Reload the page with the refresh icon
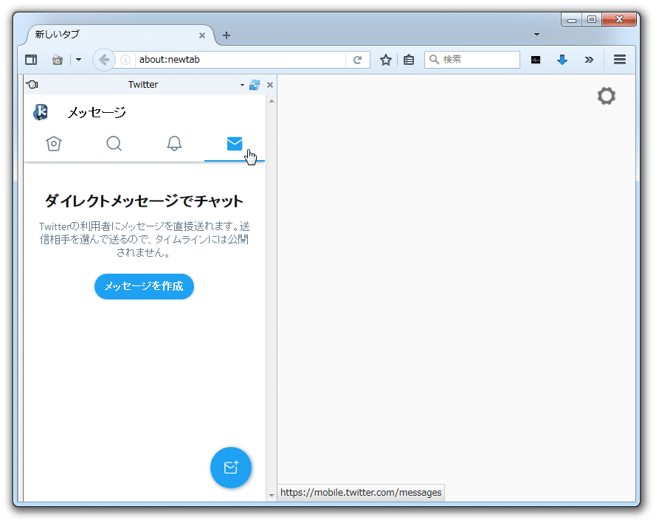656x523 pixels. (x=357, y=60)
